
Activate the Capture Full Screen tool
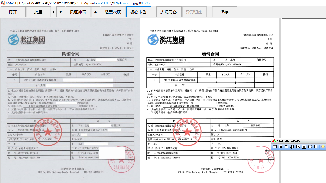click(x=298, y=147)
